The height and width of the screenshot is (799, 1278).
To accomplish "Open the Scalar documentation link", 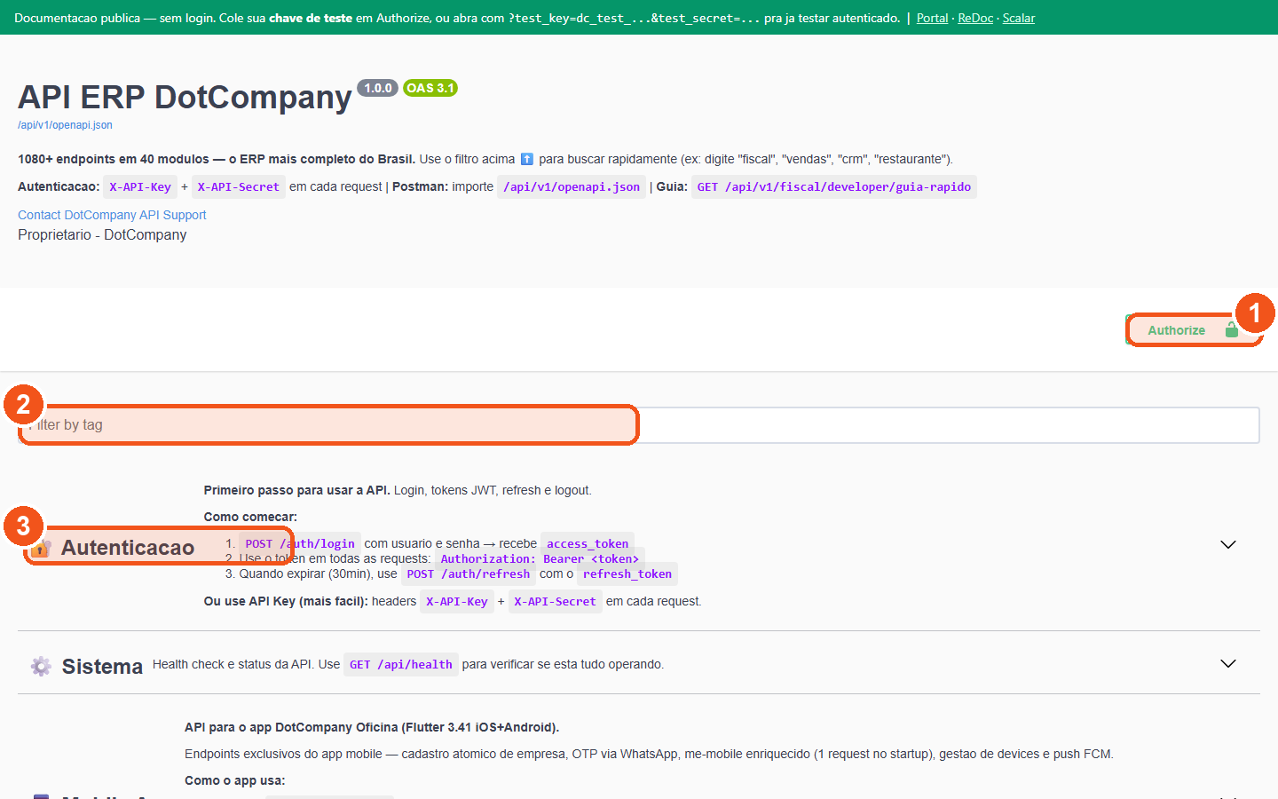I will pos(1019,18).
